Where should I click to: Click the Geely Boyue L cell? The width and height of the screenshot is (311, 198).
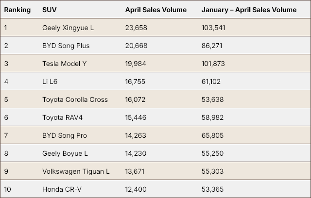click(66, 153)
